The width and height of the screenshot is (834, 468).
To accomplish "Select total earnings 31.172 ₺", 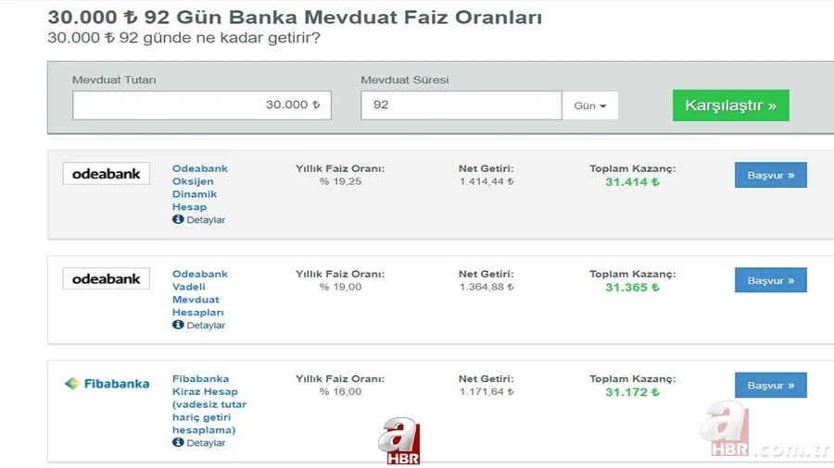I will [632, 392].
